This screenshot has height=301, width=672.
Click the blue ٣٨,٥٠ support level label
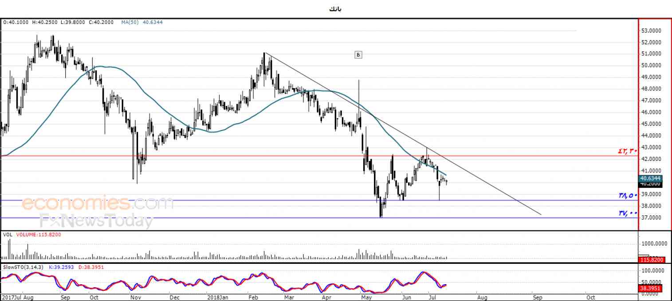pos(628,195)
